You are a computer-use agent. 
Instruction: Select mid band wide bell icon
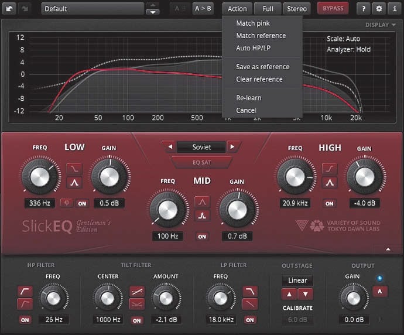(202, 202)
